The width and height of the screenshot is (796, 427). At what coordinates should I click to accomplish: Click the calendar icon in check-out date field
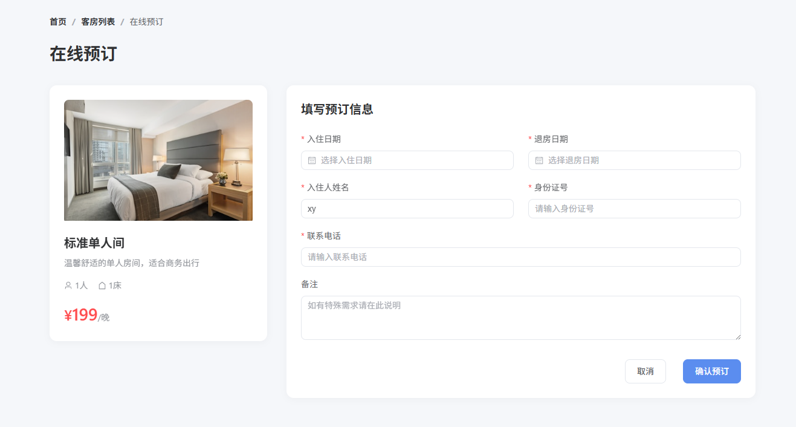[x=539, y=160]
